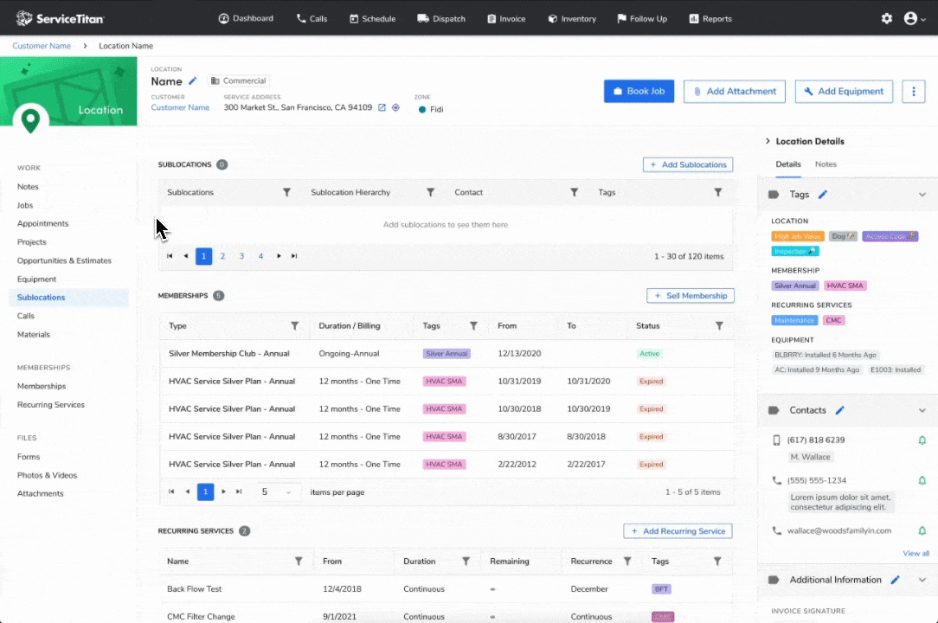This screenshot has width=938, height=623.
Task: Open the Reports menu
Action: pyautogui.click(x=710, y=18)
